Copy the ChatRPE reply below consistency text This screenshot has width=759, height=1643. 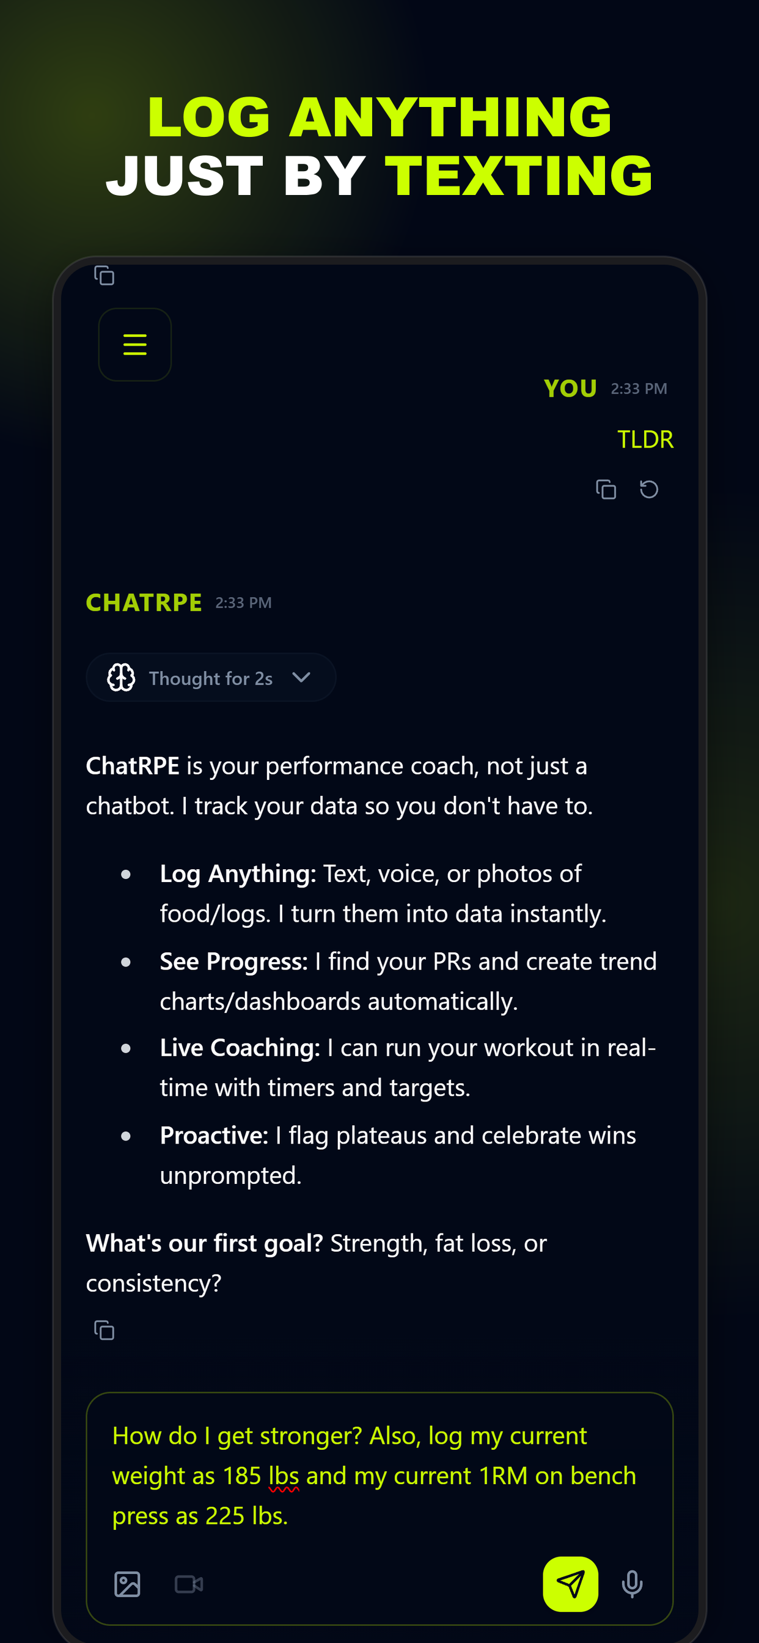click(104, 1331)
